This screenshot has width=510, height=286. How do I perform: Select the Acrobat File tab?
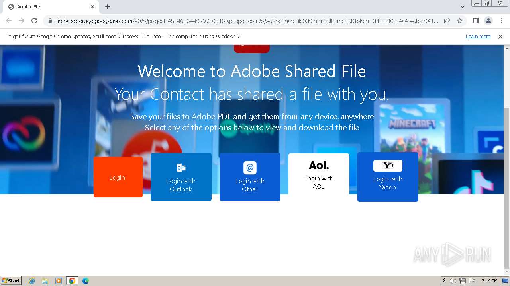click(50, 7)
